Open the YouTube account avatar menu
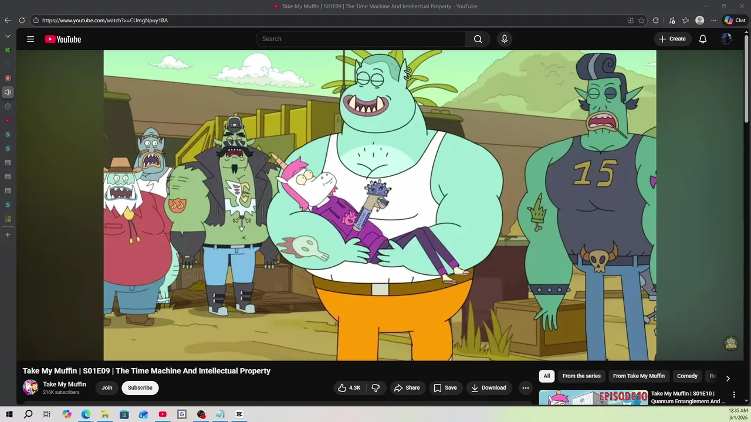751x422 pixels. (x=726, y=39)
